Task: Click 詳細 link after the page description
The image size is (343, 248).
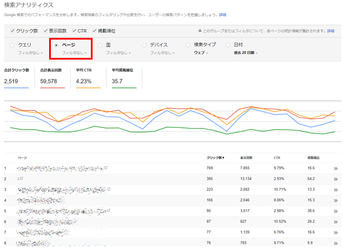Action: [x=223, y=15]
